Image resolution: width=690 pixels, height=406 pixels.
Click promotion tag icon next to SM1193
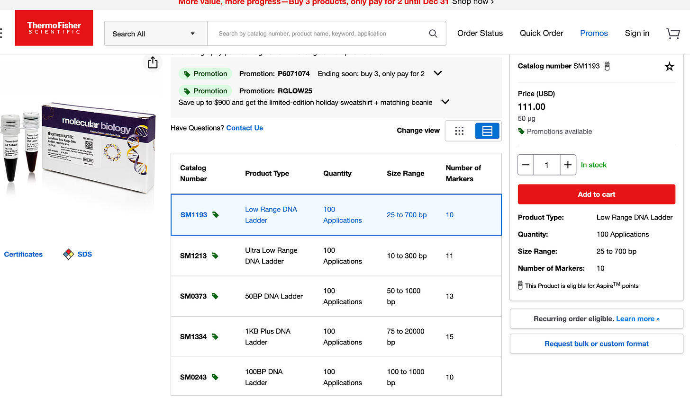point(216,215)
